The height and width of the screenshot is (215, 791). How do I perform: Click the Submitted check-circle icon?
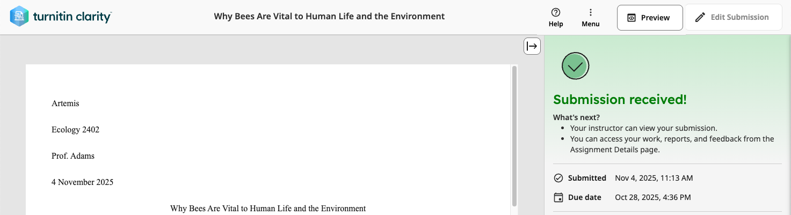click(x=558, y=178)
